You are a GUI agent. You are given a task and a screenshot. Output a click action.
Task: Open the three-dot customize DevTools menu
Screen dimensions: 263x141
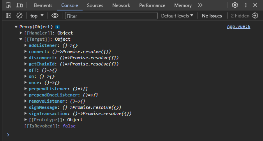pos(246,5)
